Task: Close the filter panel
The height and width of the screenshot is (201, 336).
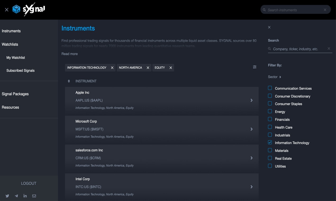Action: click(269, 27)
